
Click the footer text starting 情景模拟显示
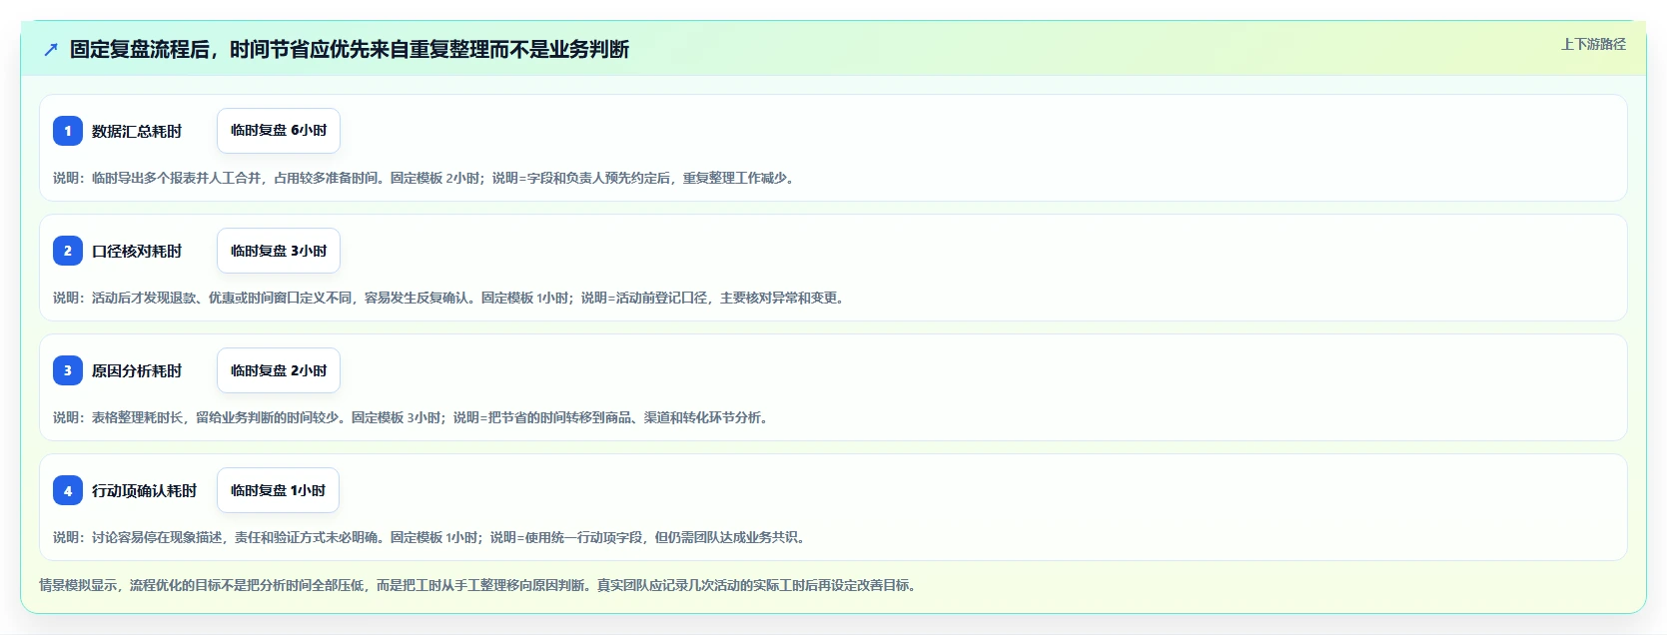(479, 585)
